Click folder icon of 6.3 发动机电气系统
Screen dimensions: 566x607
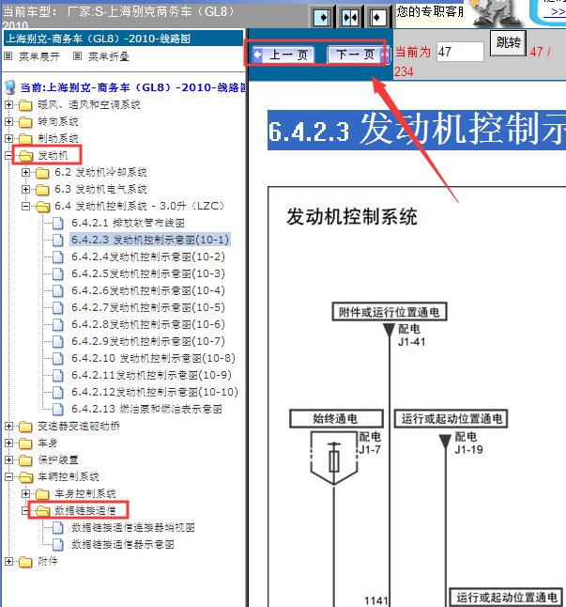[42, 189]
